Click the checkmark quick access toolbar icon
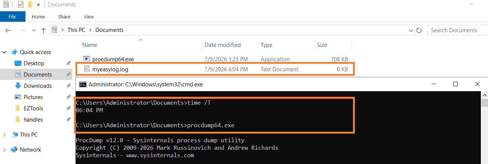488x164 pixels. (20, 5)
